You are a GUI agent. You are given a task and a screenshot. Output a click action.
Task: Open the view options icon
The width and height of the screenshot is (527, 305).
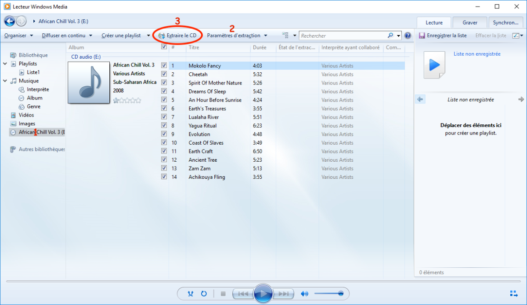(285, 35)
